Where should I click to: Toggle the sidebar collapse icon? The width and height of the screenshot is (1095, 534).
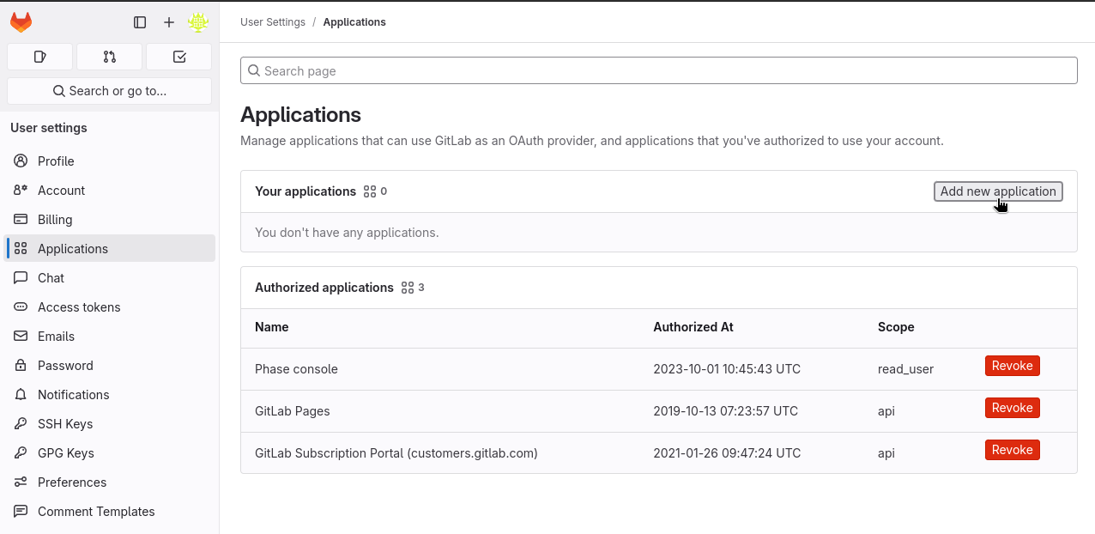(x=140, y=22)
